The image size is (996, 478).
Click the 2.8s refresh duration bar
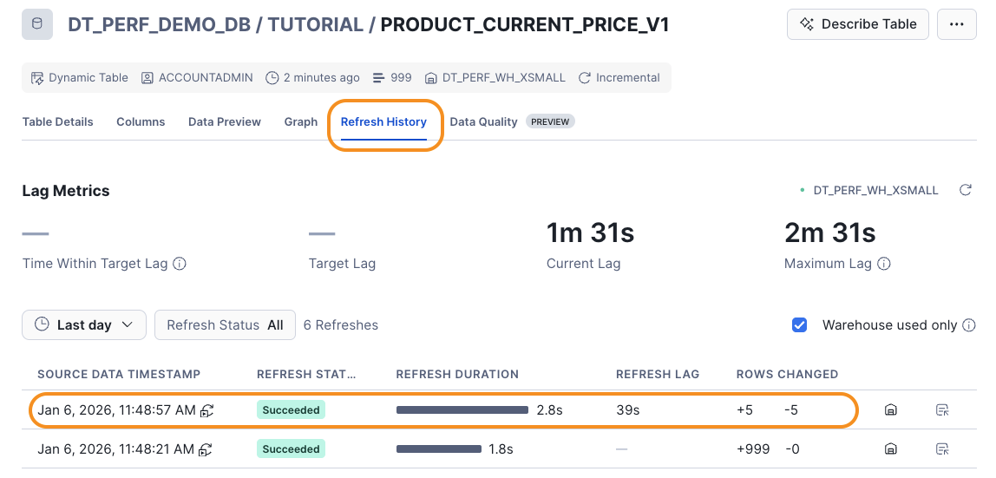462,410
